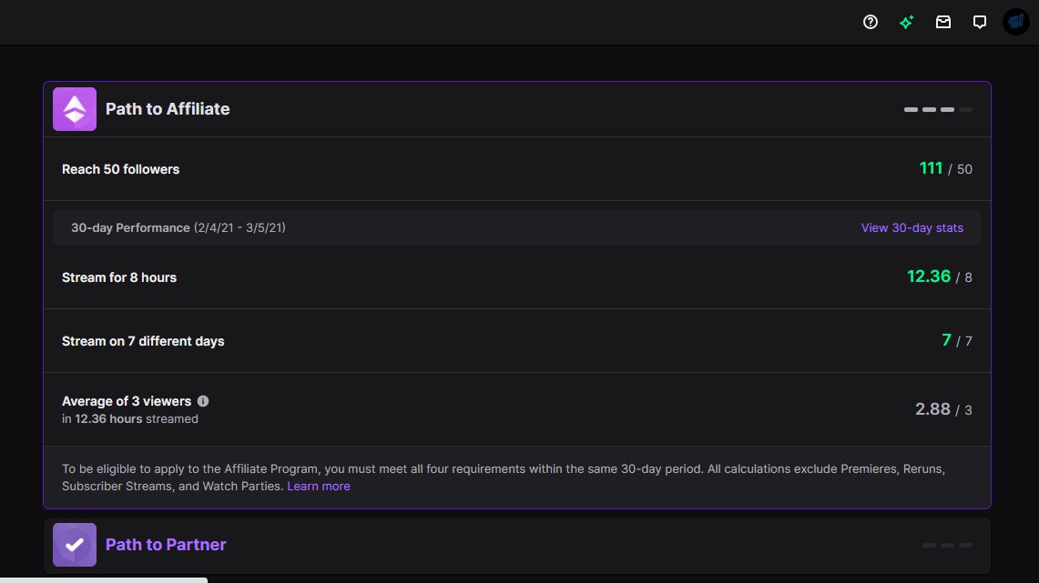This screenshot has height=583, width=1039.
Task: Click the Path to Partner checkmark icon
Action: 75,545
